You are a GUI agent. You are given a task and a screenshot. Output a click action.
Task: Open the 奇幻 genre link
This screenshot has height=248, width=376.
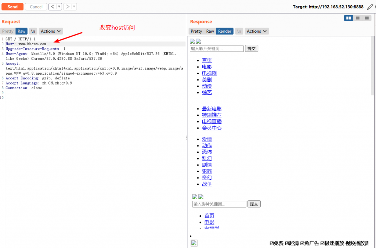(x=207, y=178)
